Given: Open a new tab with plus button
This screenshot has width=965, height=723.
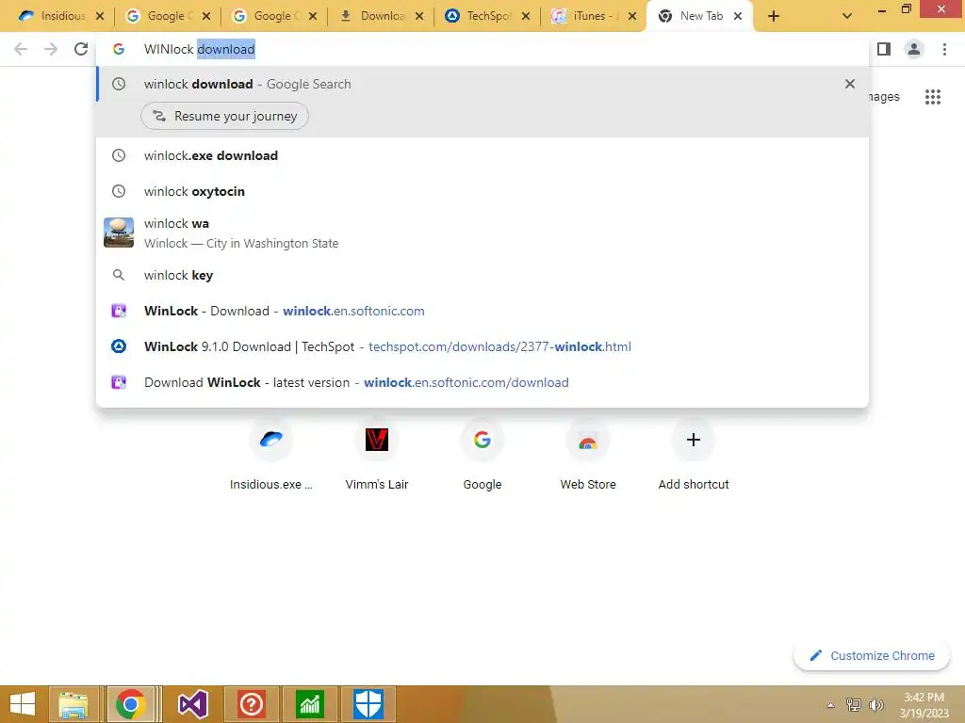Looking at the screenshot, I should point(774,16).
